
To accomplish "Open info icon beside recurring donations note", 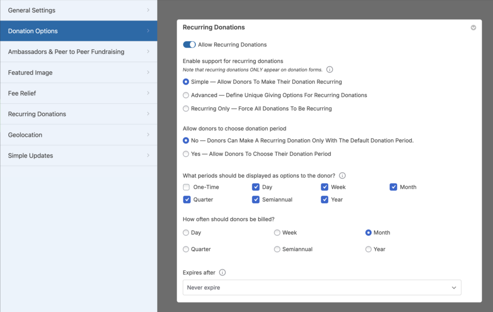I will tap(330, 69).
